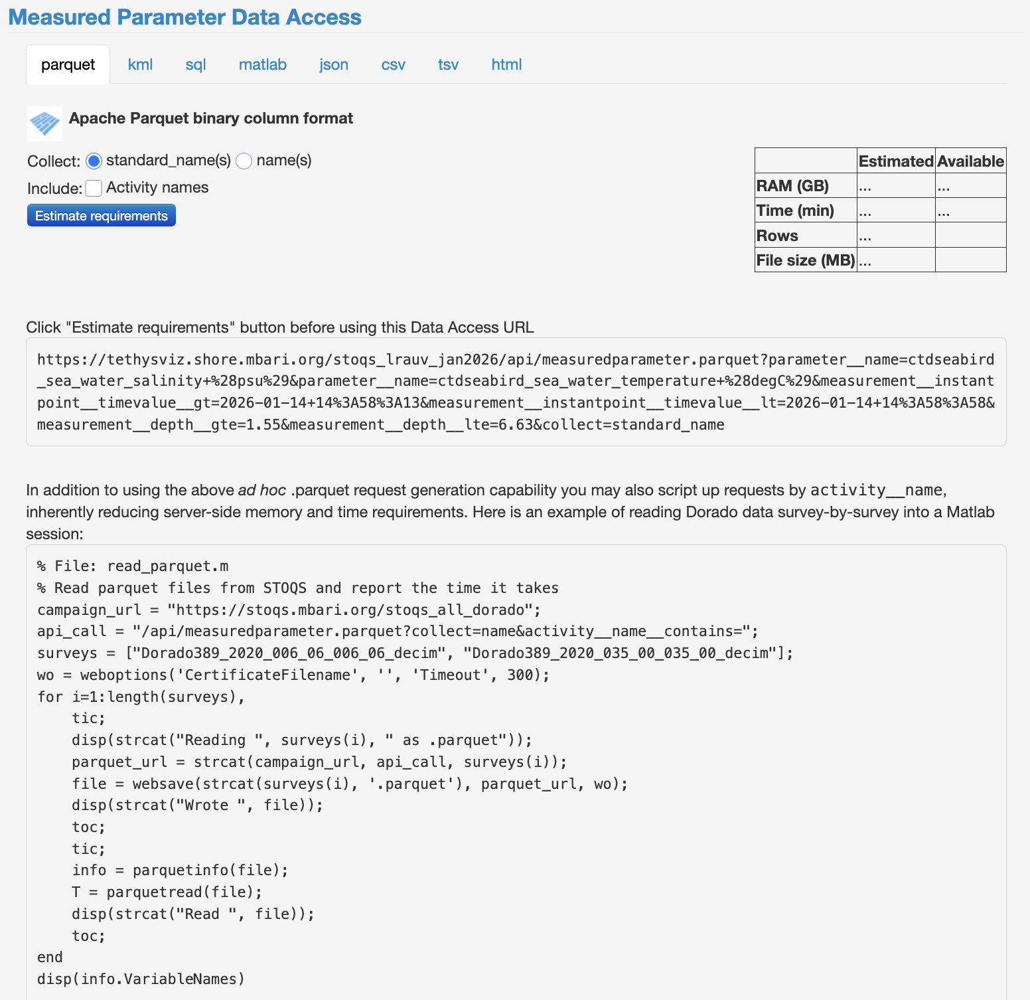This screenshot has width=1030, height=1000.
Task: Click the 'disp(strcat("Reading "' code line
Action: coord(303,740)
